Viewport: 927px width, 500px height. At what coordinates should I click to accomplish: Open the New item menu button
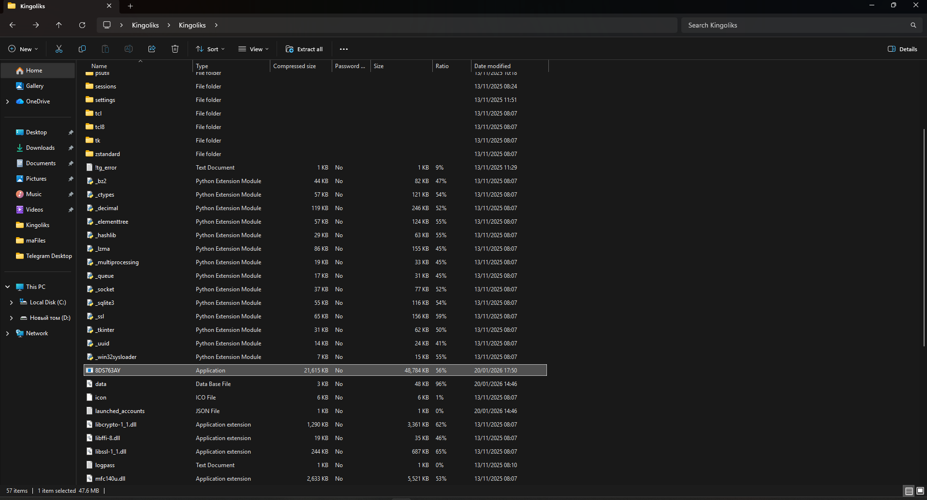(x=23, y=49)
